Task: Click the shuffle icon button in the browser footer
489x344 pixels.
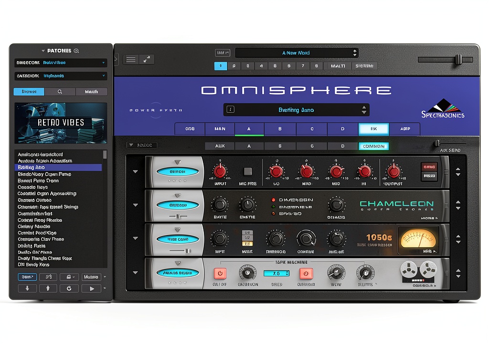Action: (48, 277)
